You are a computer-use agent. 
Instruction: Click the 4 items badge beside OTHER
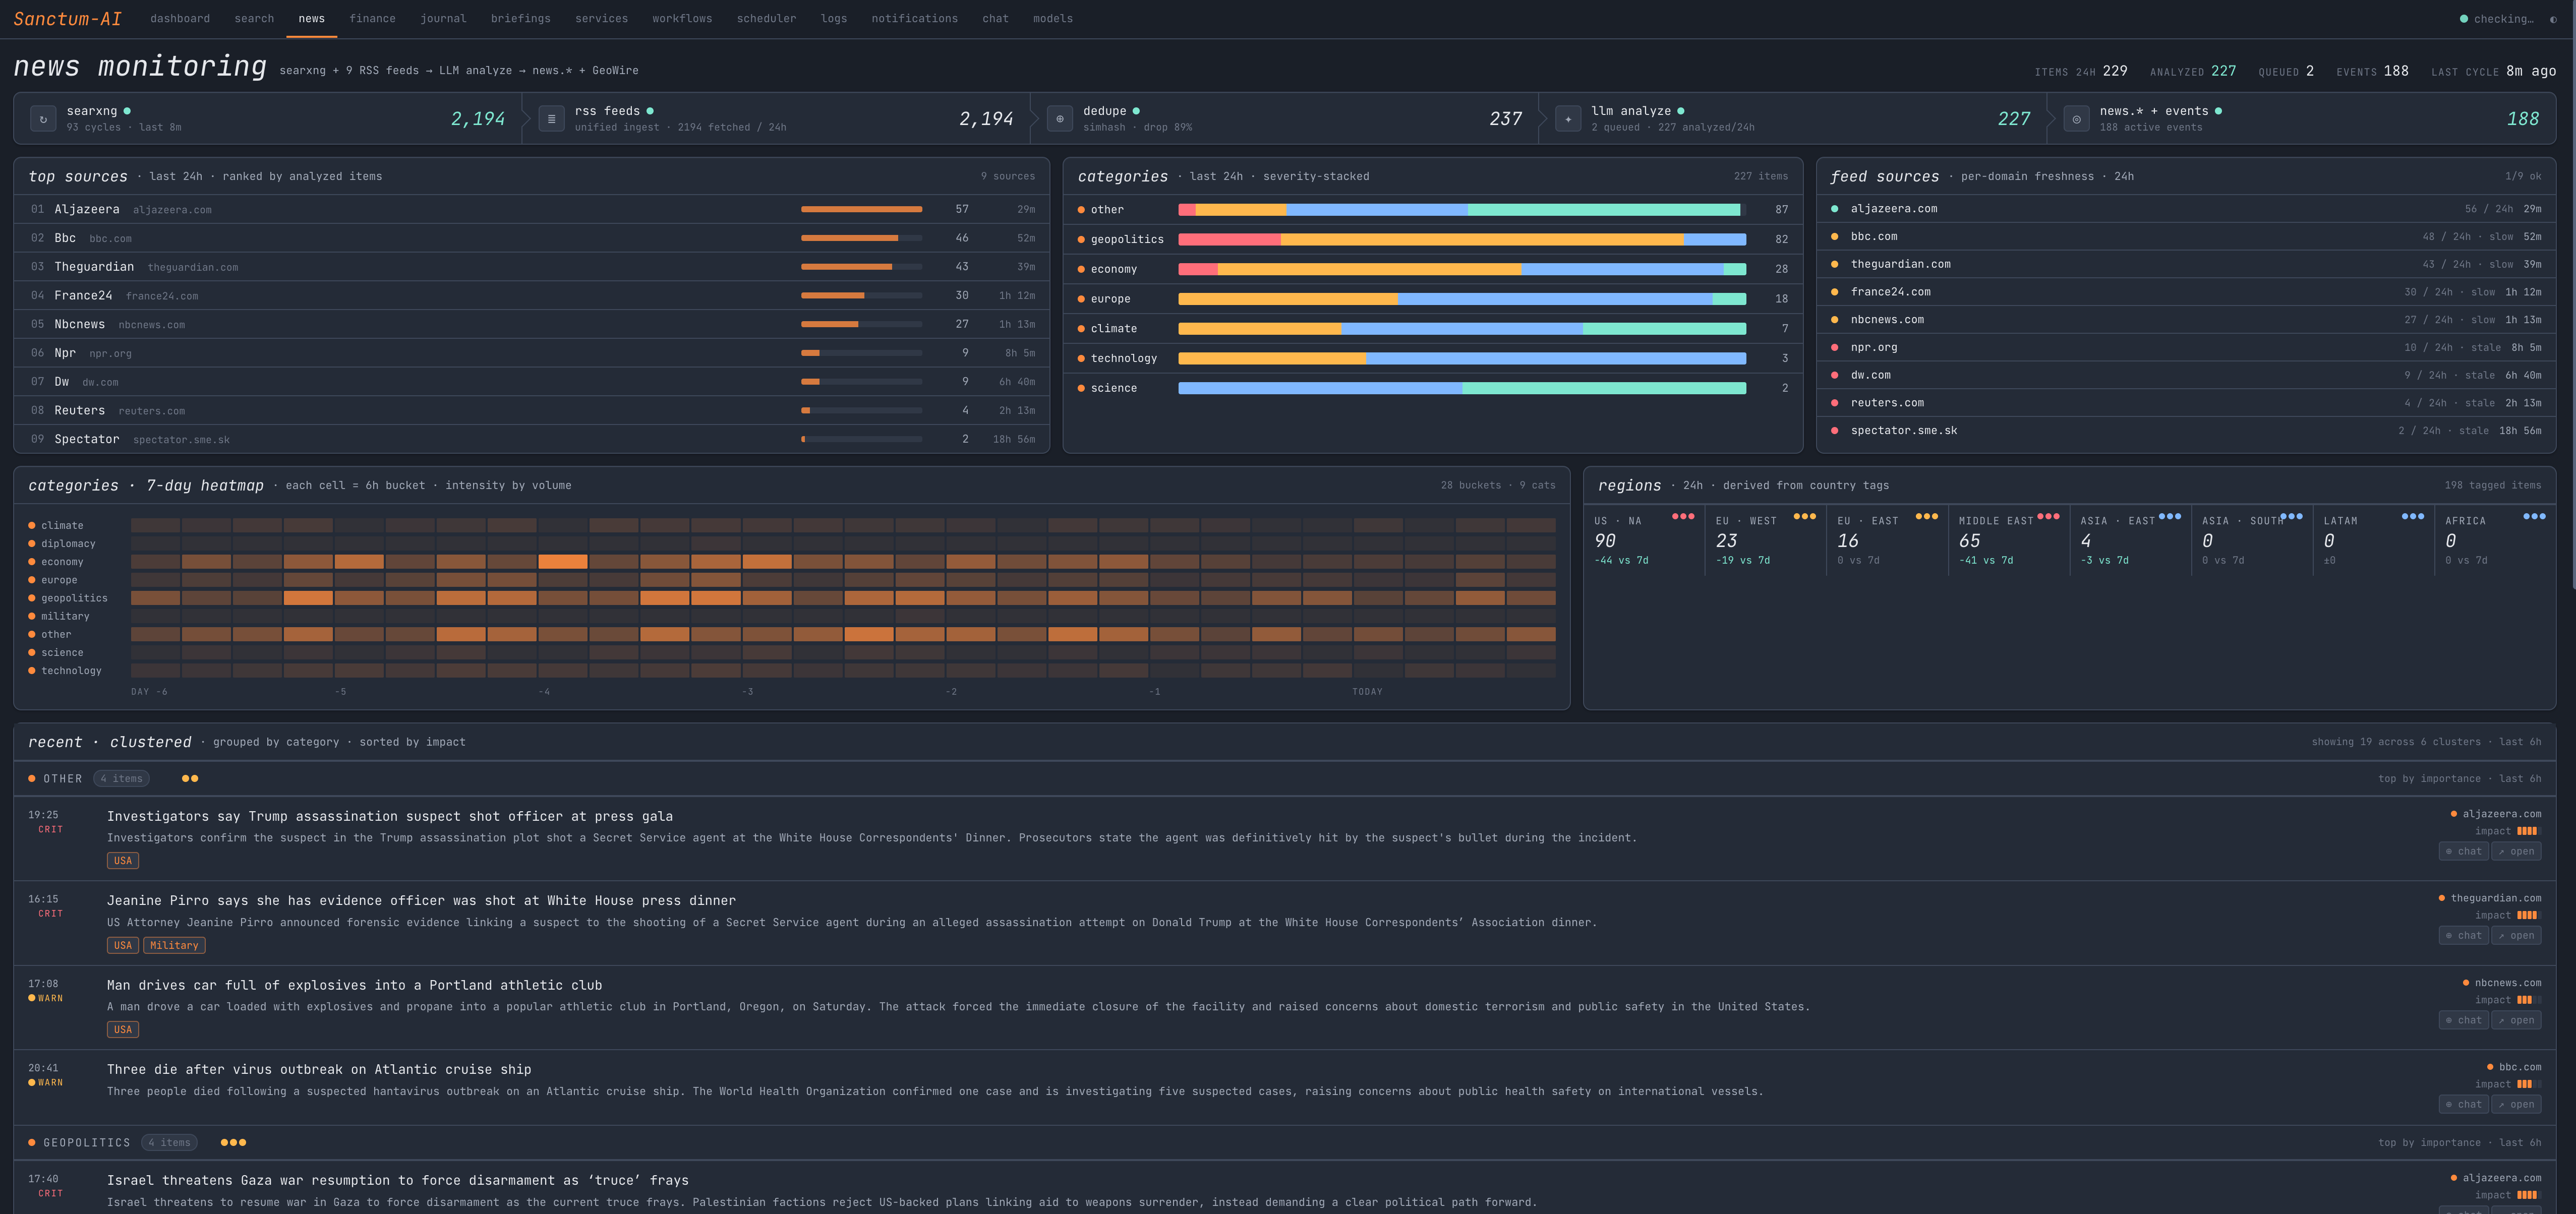(x=121, y=779)
